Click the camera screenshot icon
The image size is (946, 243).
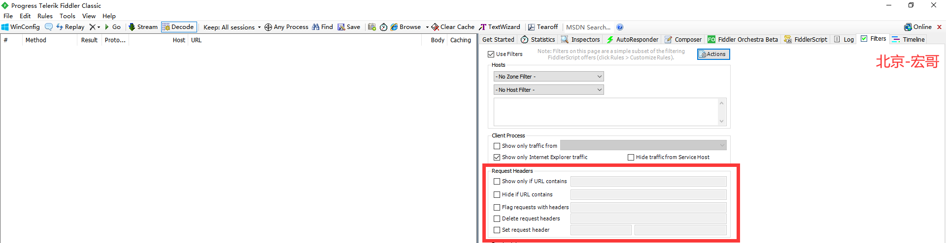pos(372,27)
